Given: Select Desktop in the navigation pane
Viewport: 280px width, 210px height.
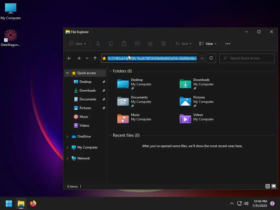Looking at the screenshot, I should point(85,81).
